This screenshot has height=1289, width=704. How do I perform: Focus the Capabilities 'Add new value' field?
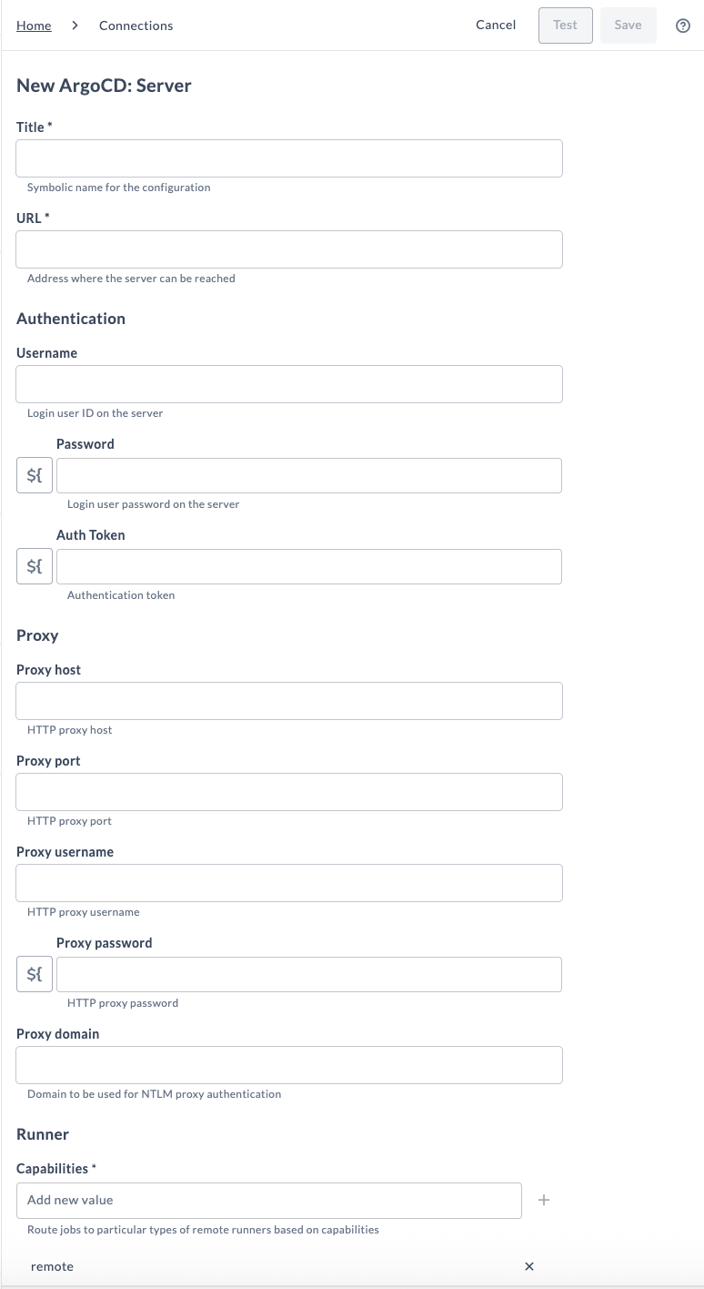point(269,1201)
